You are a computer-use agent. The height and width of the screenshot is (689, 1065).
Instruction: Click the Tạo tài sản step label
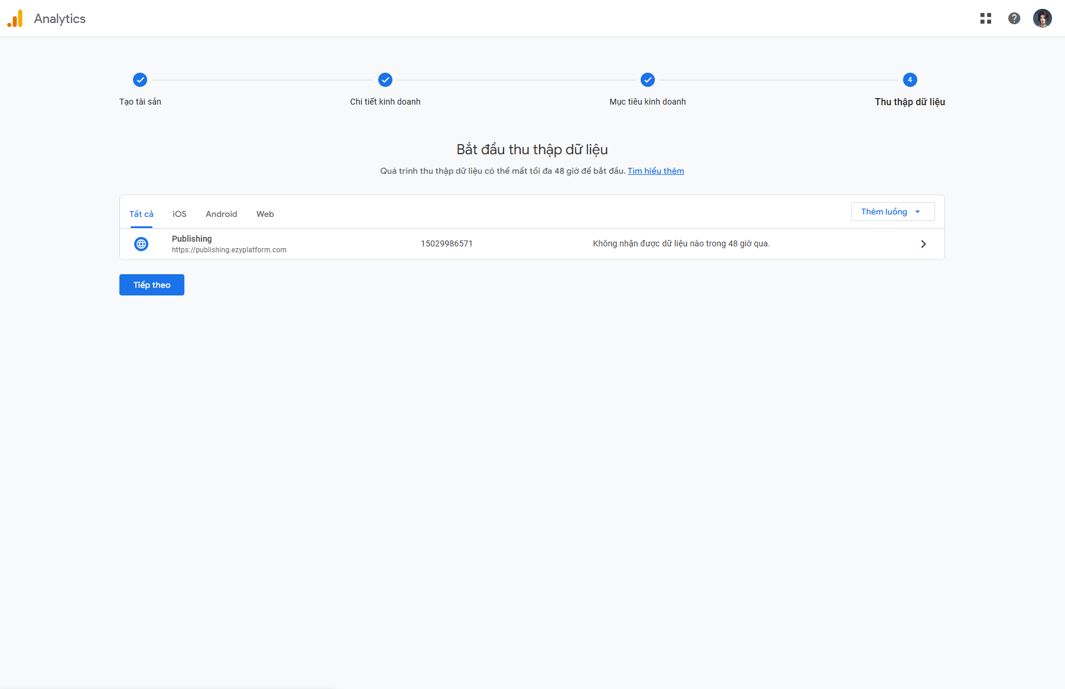pyautogui.click(x=140, y=102)
